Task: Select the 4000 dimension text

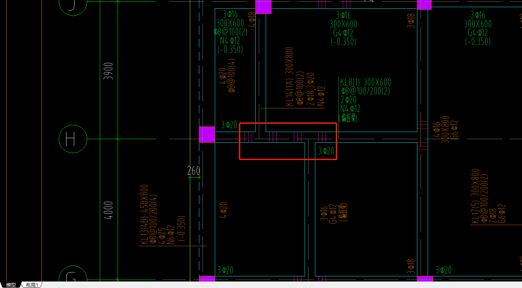Action: pos(108,210)
